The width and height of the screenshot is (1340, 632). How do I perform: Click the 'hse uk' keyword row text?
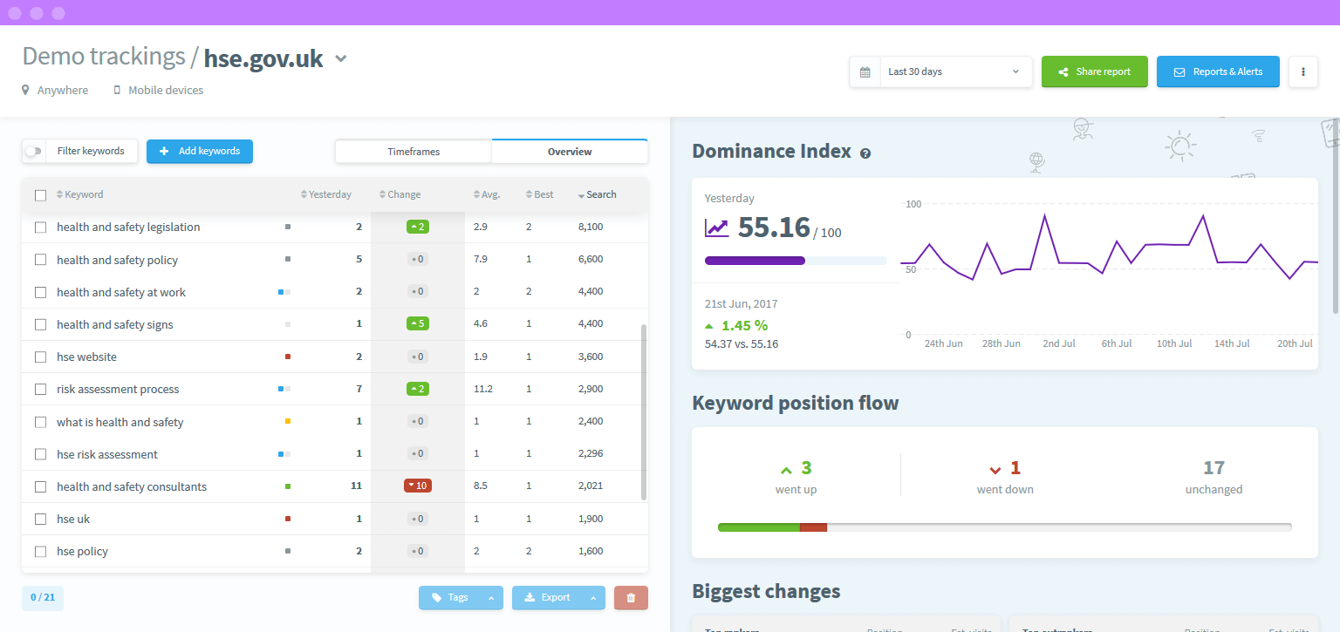coord(73,519)
